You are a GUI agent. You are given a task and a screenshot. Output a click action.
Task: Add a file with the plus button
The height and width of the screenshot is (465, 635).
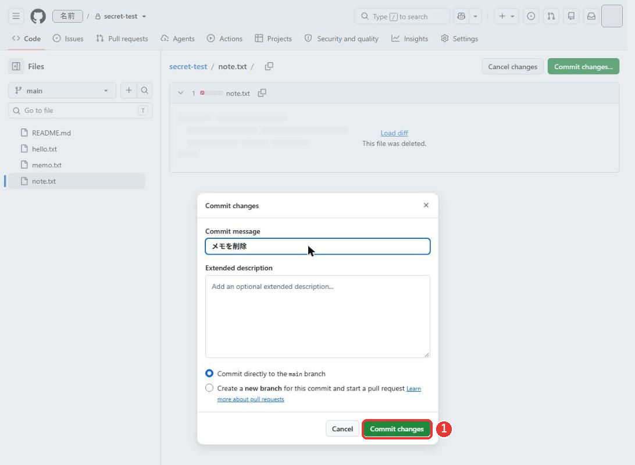point(129,90)
